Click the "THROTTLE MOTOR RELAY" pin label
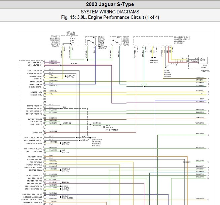Screen dimensions: 220x205 (x=32, y=200)
